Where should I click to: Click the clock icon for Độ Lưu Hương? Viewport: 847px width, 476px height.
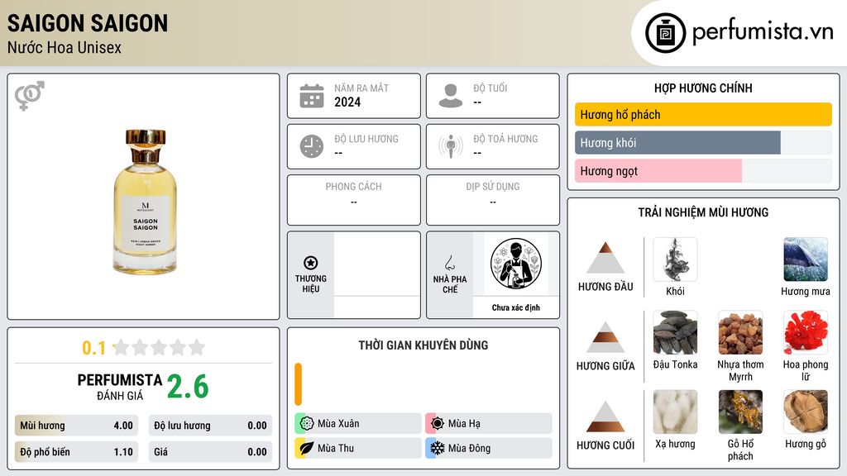click(x=312, y=147)
